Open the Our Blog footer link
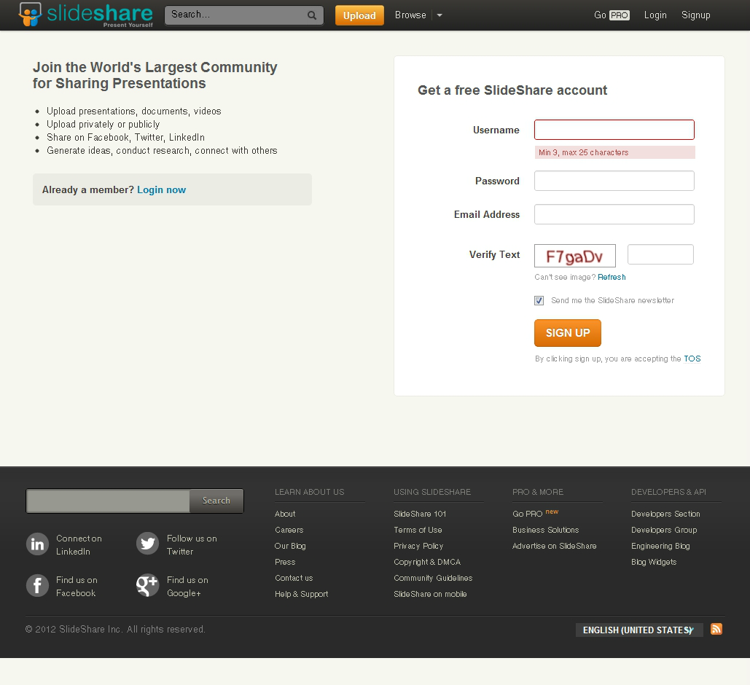 (x=290, y=546)
